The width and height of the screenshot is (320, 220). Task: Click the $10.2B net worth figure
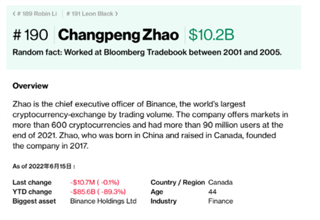(211, 35)
